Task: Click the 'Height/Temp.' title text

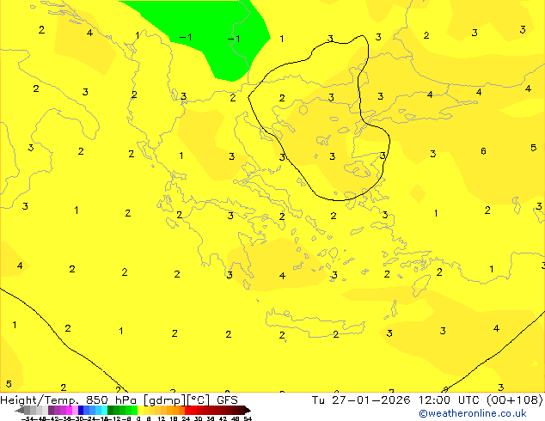Action: (x=40, y=400)
